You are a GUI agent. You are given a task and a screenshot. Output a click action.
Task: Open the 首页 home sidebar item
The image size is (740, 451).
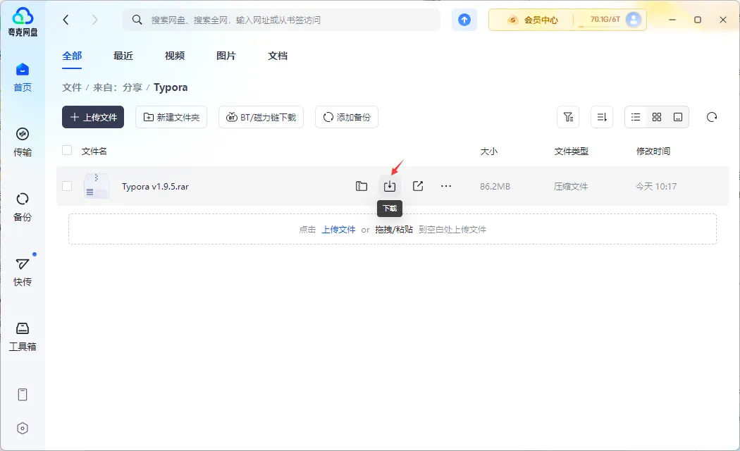pyautogui.click(x=22, y=78)
